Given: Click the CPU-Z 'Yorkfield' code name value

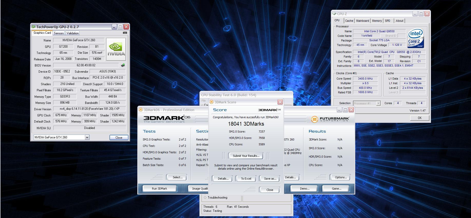Looking at the screenshot, I should point(367,36).
